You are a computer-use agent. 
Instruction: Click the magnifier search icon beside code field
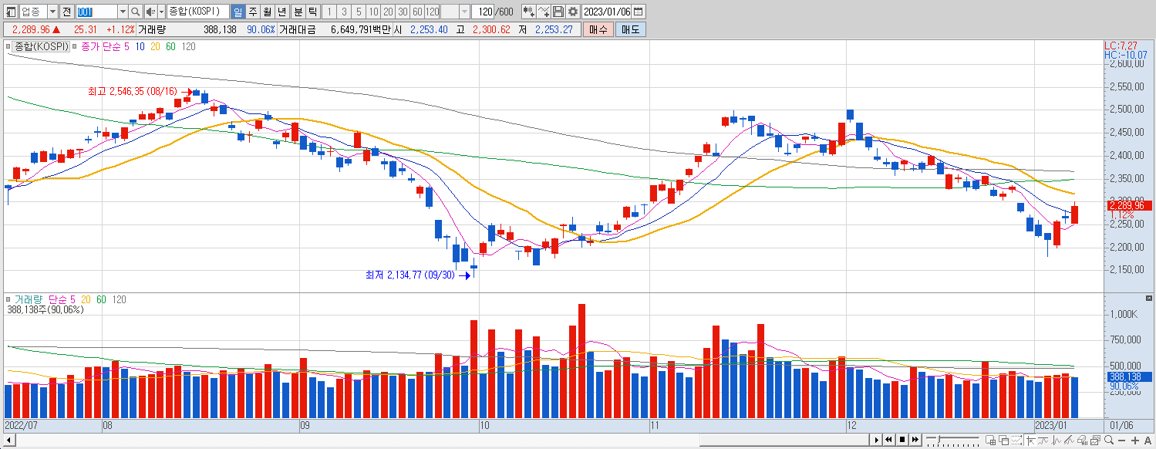(136, 12)
